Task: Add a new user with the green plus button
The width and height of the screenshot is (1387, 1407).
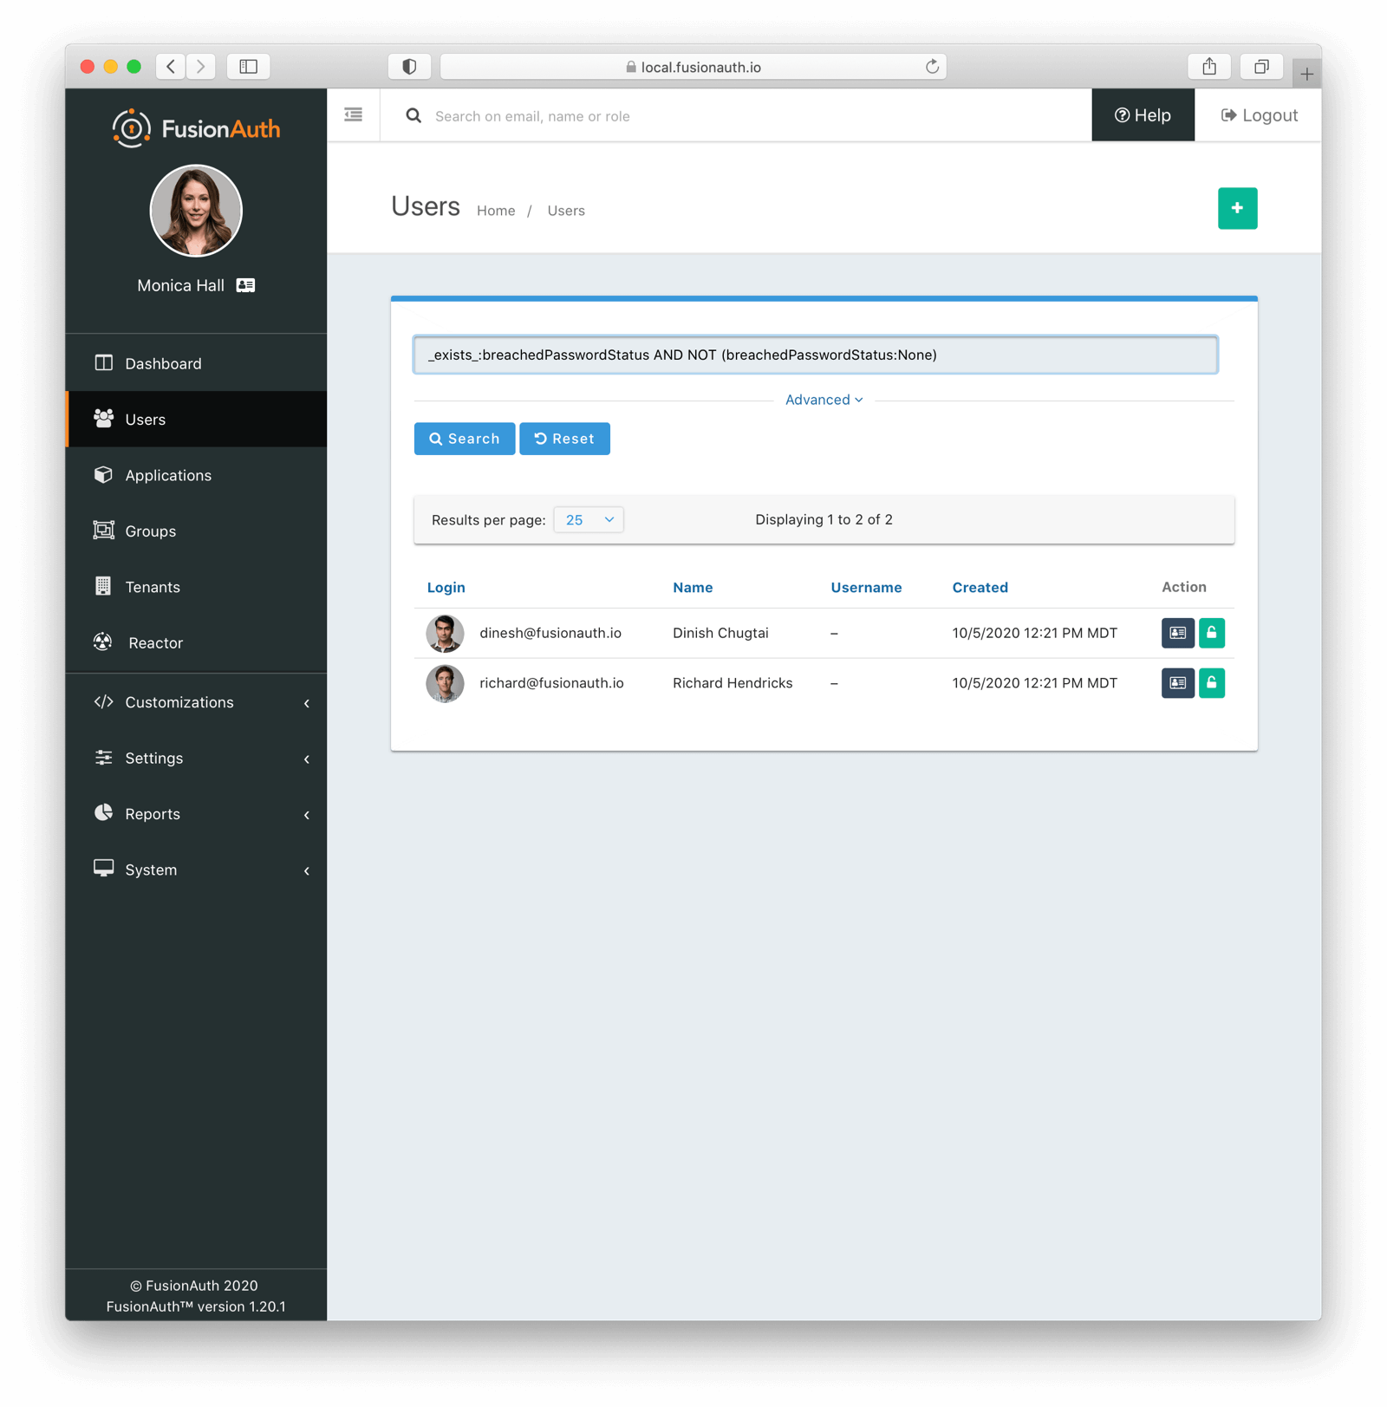Action: tap(1237, 208)
